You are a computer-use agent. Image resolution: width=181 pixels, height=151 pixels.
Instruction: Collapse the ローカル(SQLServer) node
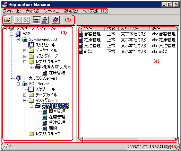[11, 78]
